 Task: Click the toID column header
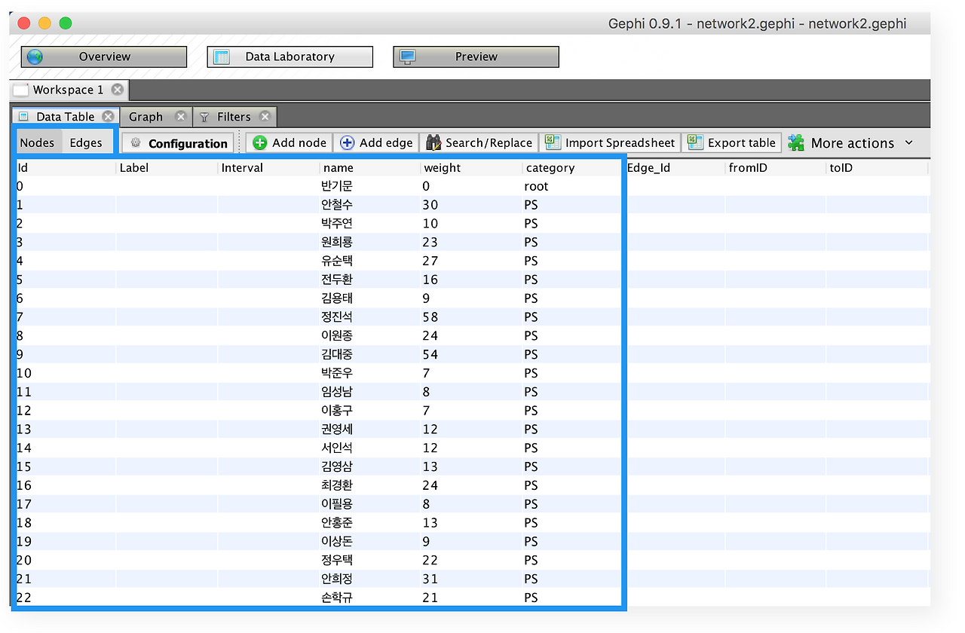(878, 167)
